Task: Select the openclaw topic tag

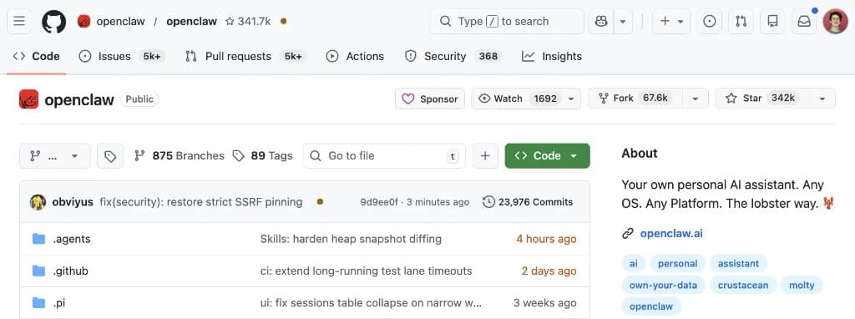Action: pyautogui.click(x=651, y=306)
